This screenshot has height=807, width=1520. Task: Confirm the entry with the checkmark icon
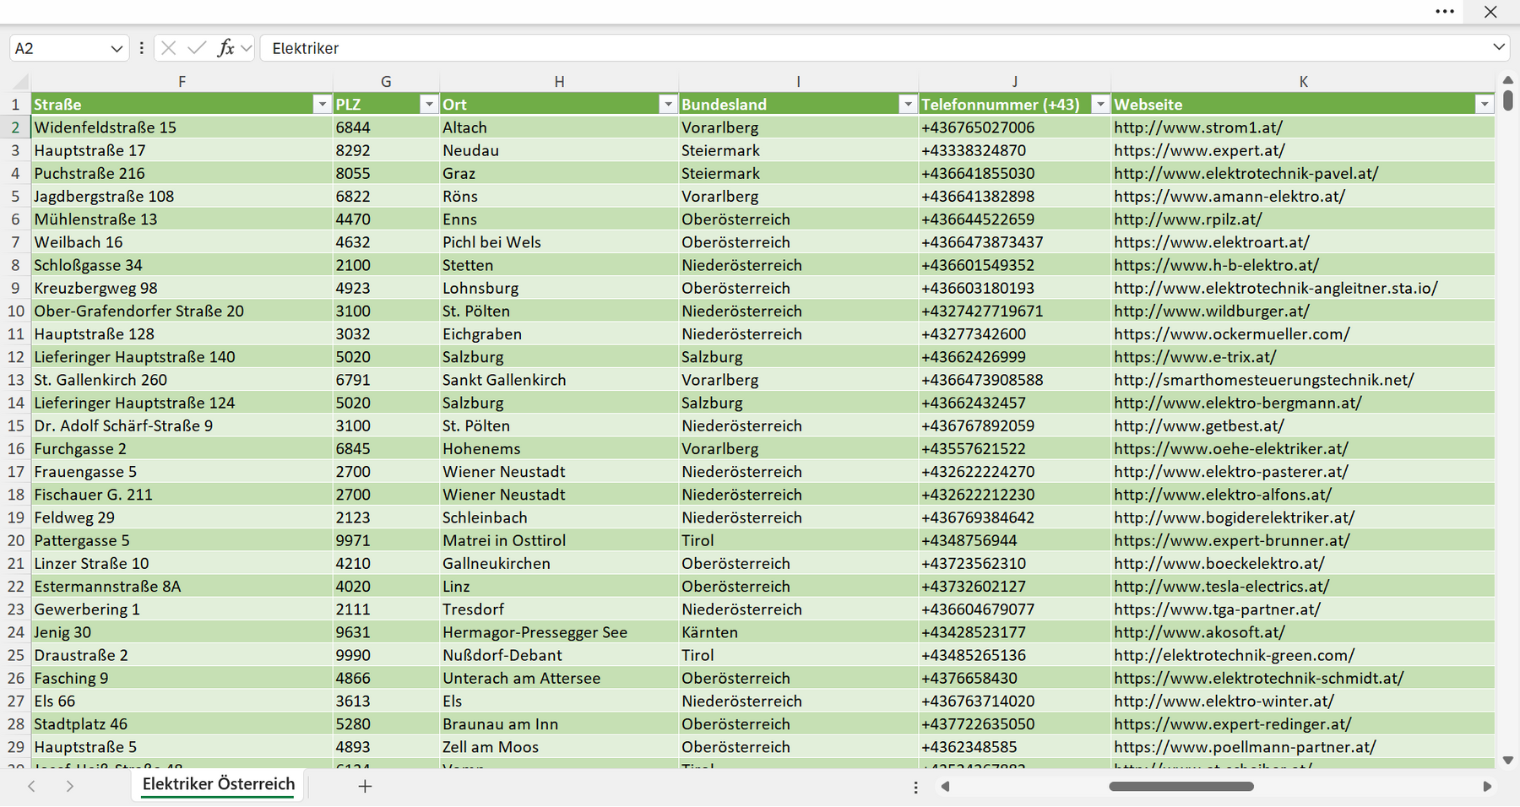point(197,48)
